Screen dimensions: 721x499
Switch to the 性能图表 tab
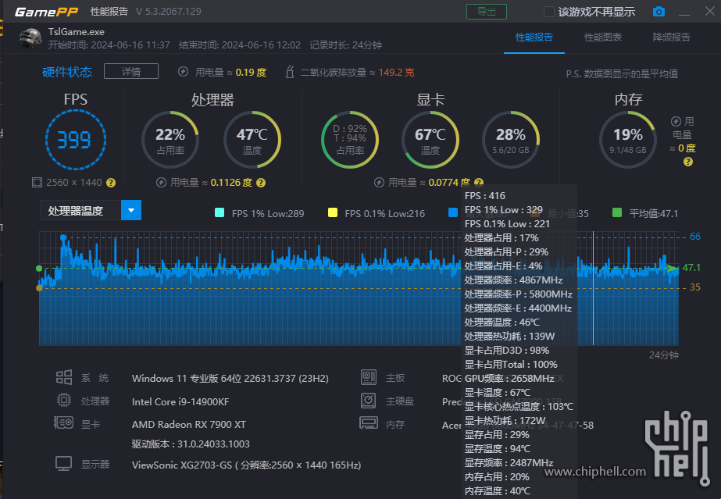pos(603,37)
